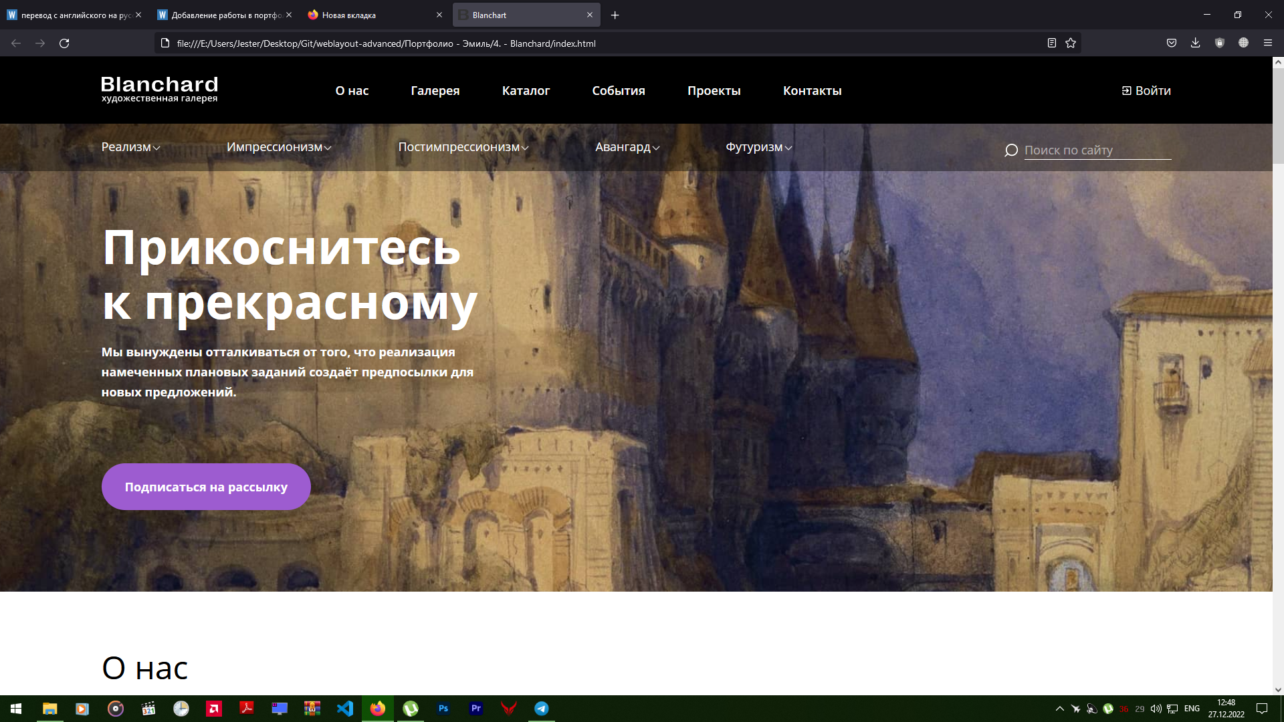Click the Windows Start button
1284x722 pixels.
click(16, 709)
